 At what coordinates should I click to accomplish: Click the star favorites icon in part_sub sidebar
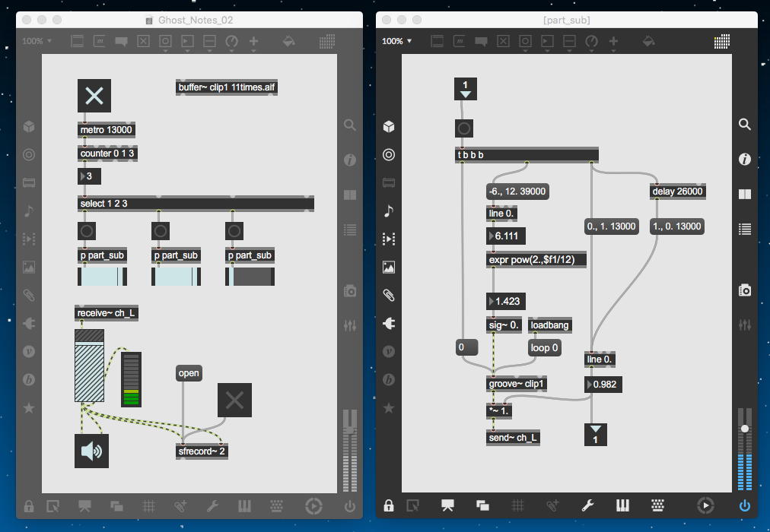(x=389, y=408)
